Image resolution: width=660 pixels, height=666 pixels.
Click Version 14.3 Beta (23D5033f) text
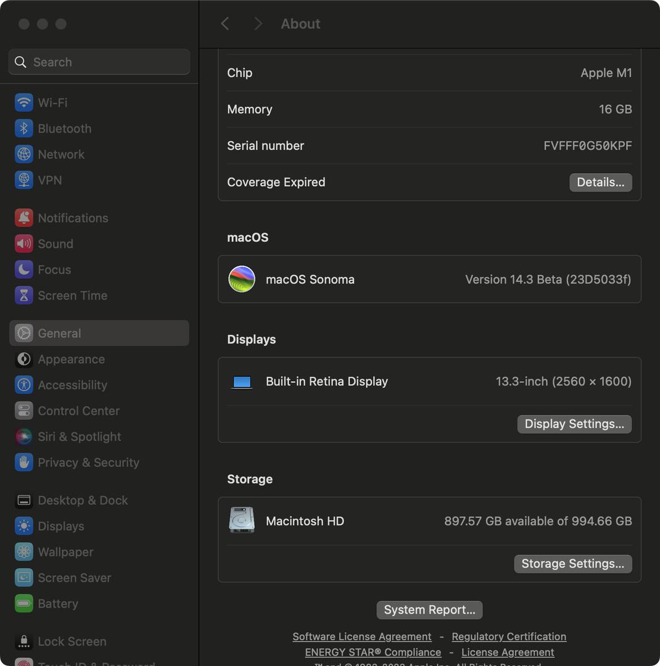[548, 279]
